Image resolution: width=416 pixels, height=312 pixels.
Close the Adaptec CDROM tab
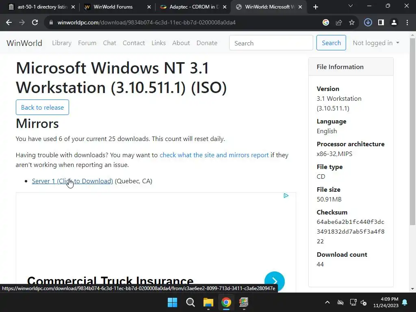click(225, 7)
